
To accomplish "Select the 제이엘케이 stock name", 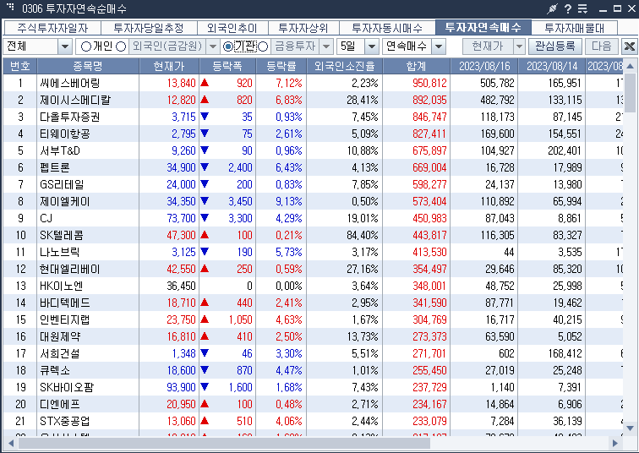I will tap(65, 202).
